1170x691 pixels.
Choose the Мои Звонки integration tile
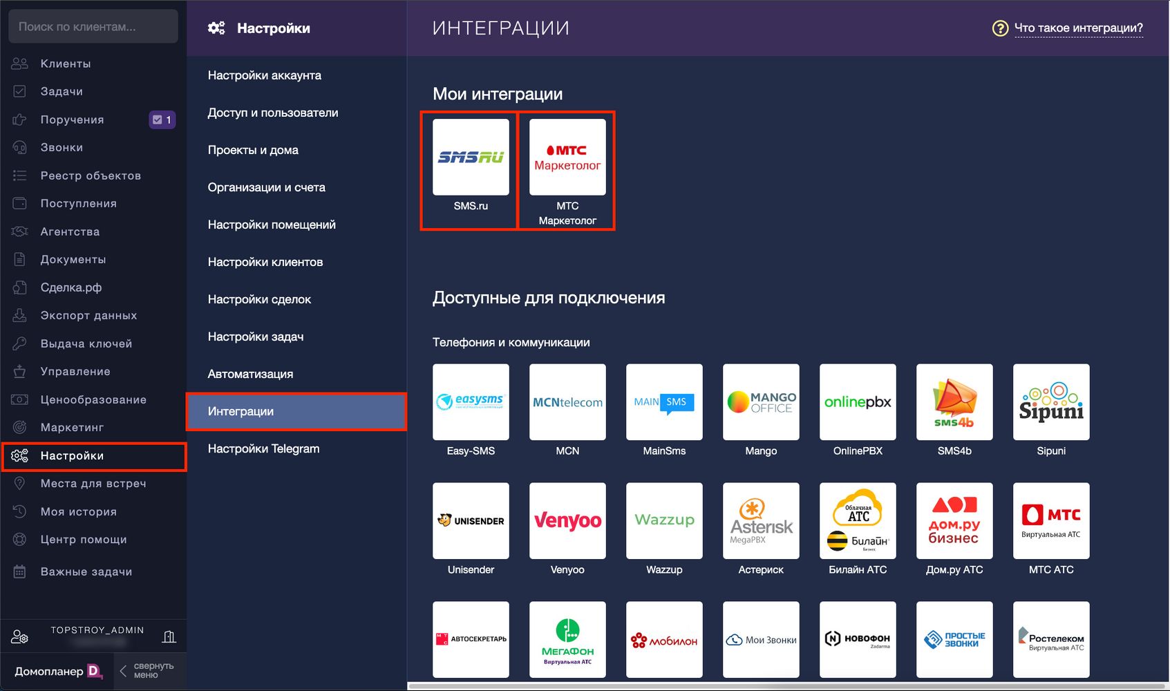[x=761, y=640]
